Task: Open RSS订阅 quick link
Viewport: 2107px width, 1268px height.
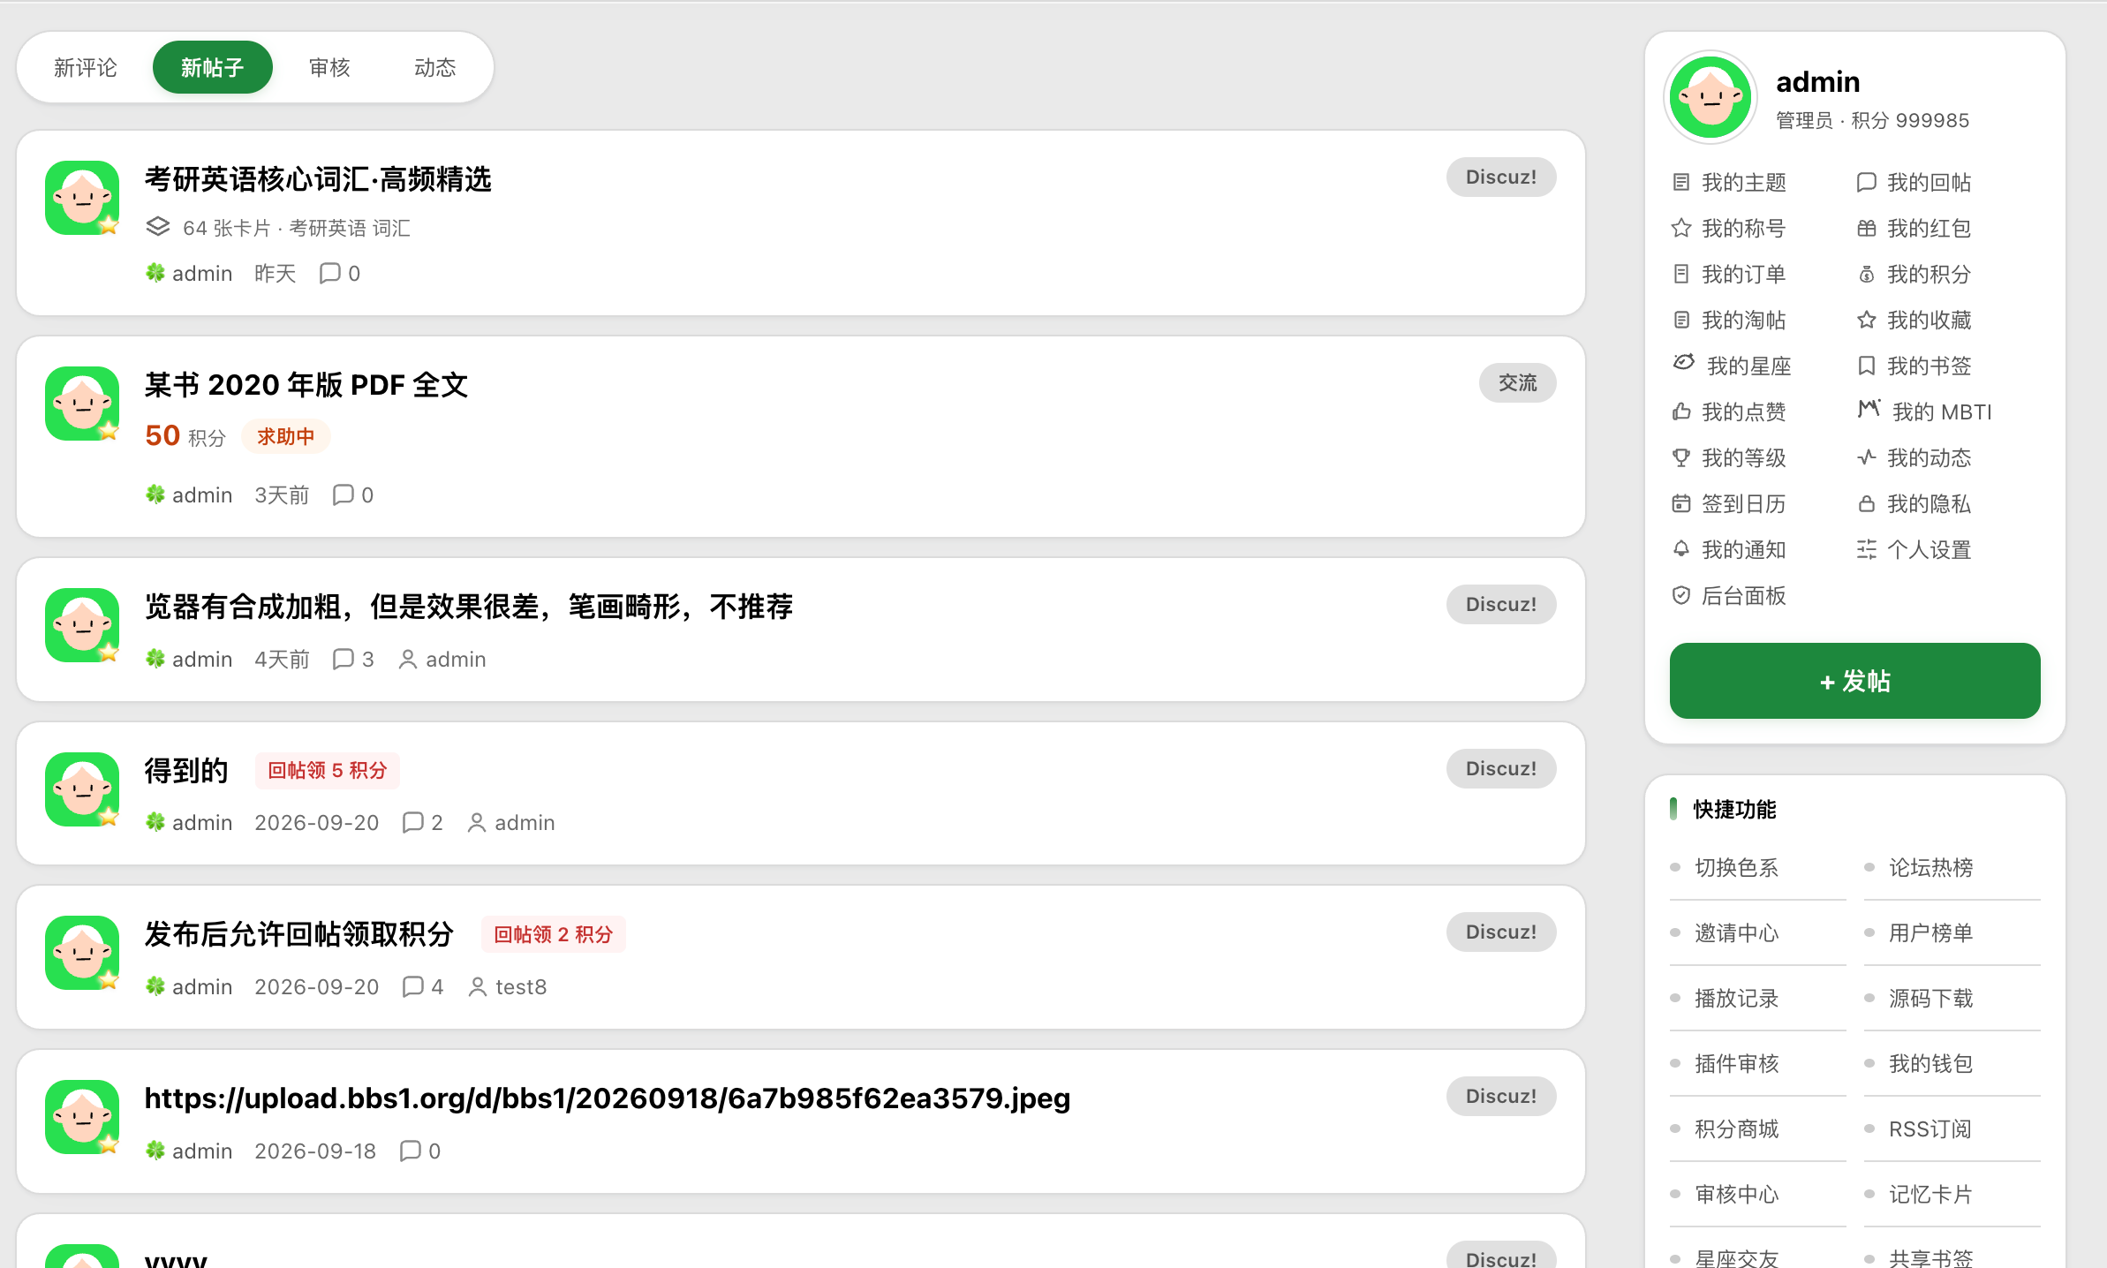Action: [1930, 1129]
